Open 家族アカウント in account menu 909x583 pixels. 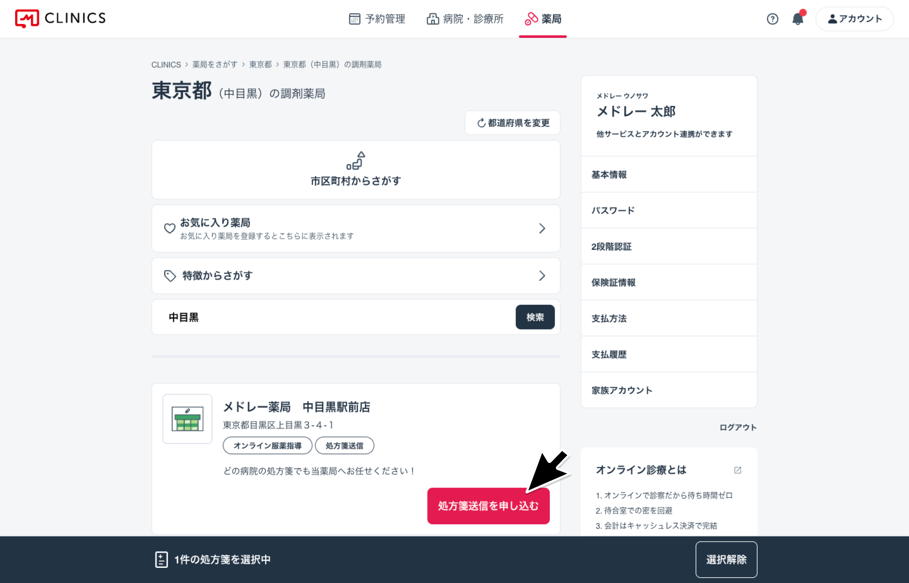pyautogui.click(x=669, y=390)
